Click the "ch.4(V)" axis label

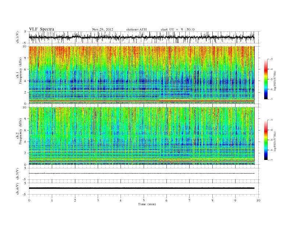pyautogui.click(x=18, y=189)
